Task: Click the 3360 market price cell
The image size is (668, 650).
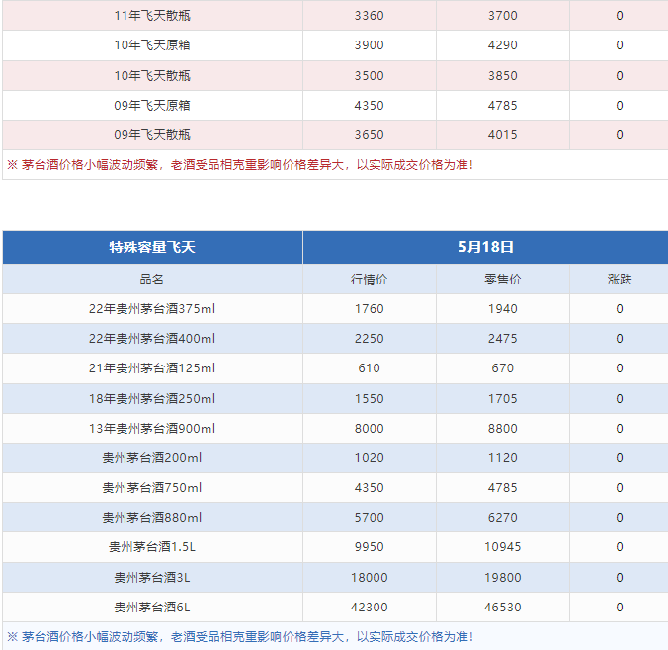Action: tap(369, 16)
